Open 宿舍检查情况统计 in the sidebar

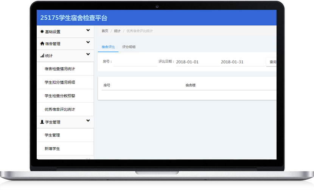point(60,69)
